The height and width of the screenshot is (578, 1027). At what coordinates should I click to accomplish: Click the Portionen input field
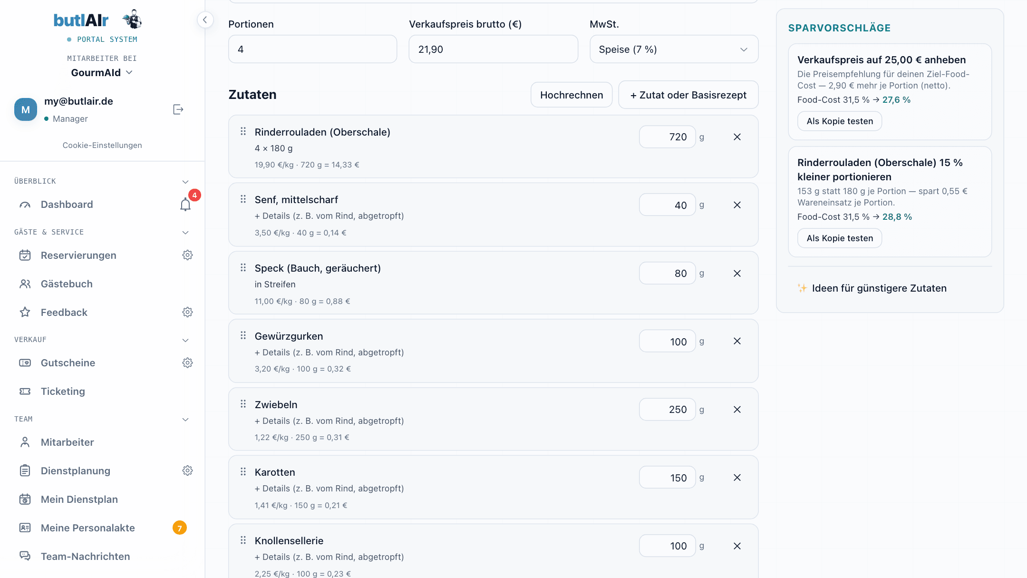pyautogui.click(x=312, y=49)
